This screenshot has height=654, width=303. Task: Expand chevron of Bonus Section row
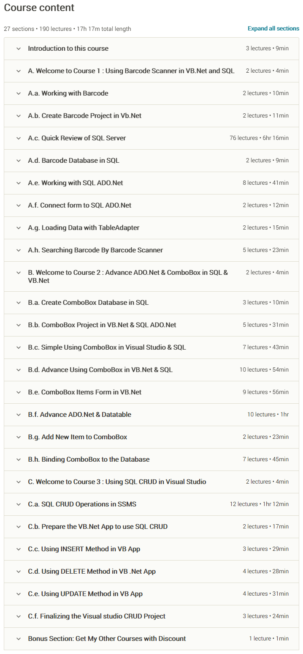click(x=18, y=639)
